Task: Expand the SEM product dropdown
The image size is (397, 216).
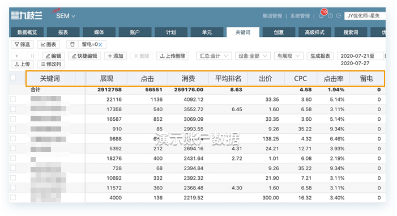Action: click(66, 16)
